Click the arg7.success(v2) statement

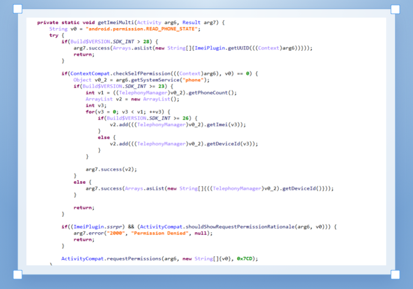pyautogui.click(x=111, y=169)
